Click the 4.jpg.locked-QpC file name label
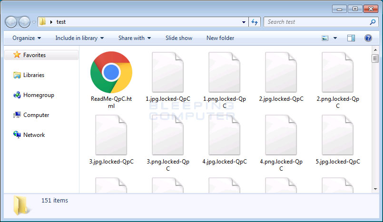The image size is (383, 222). coord(225,162)
